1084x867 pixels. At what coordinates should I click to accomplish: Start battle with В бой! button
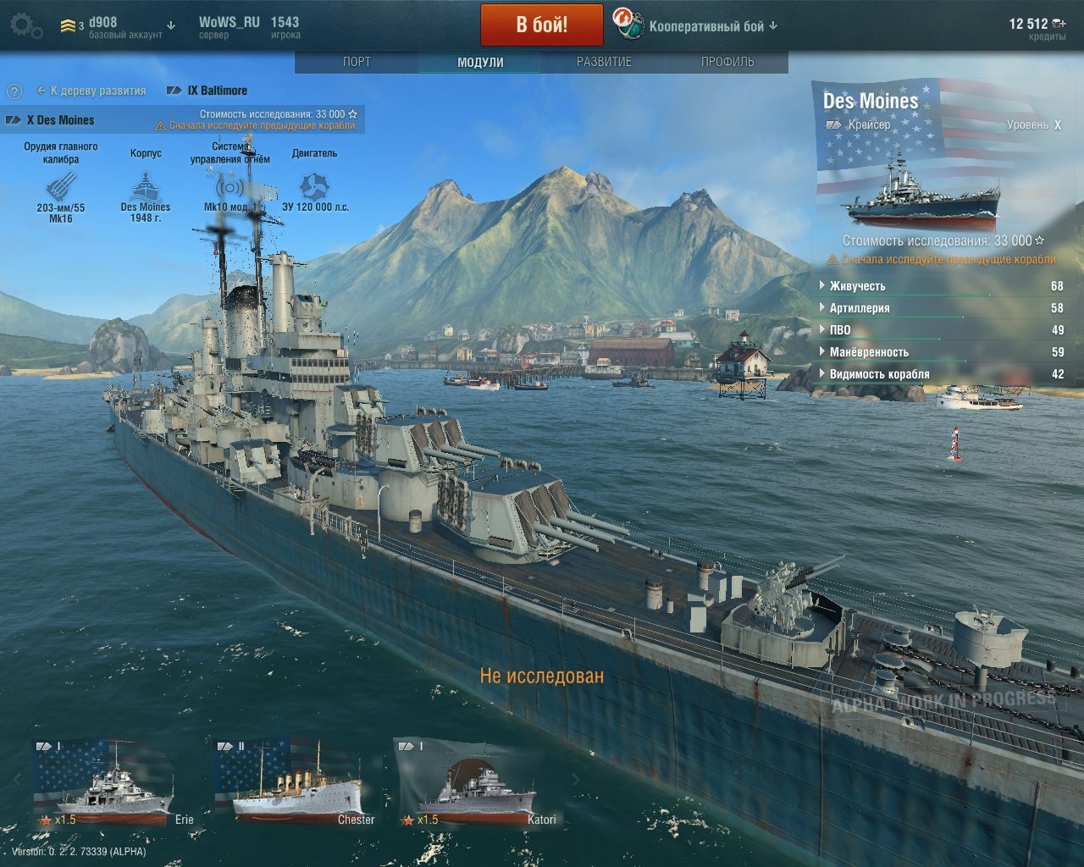pos(542,25)
